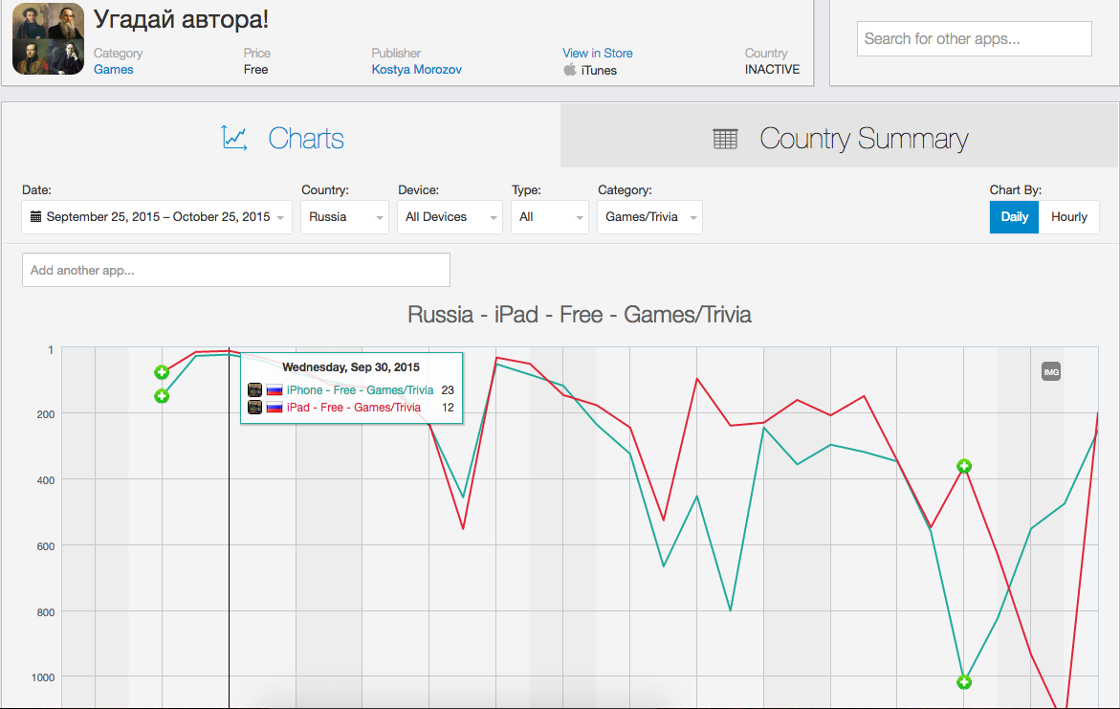1120x709 pixels.
Task: Click the Угадай автора app icon
Action: pos(48,38)
